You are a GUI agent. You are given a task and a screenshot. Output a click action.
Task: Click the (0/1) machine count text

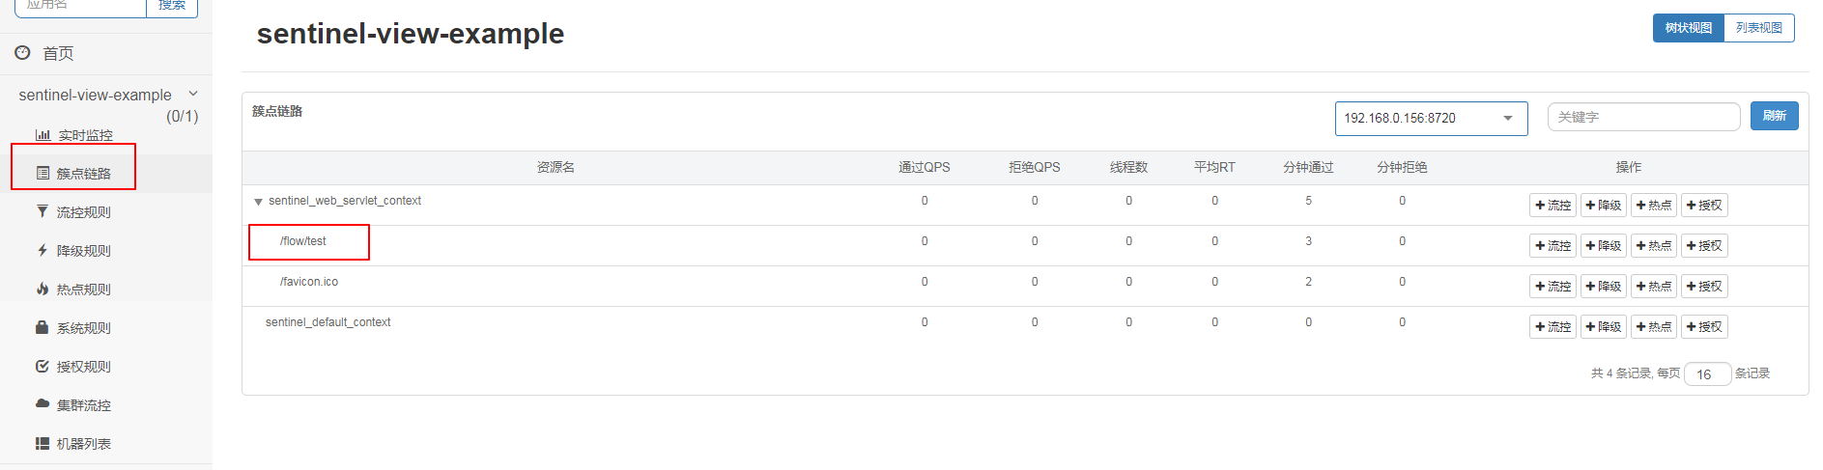point(182,116)
